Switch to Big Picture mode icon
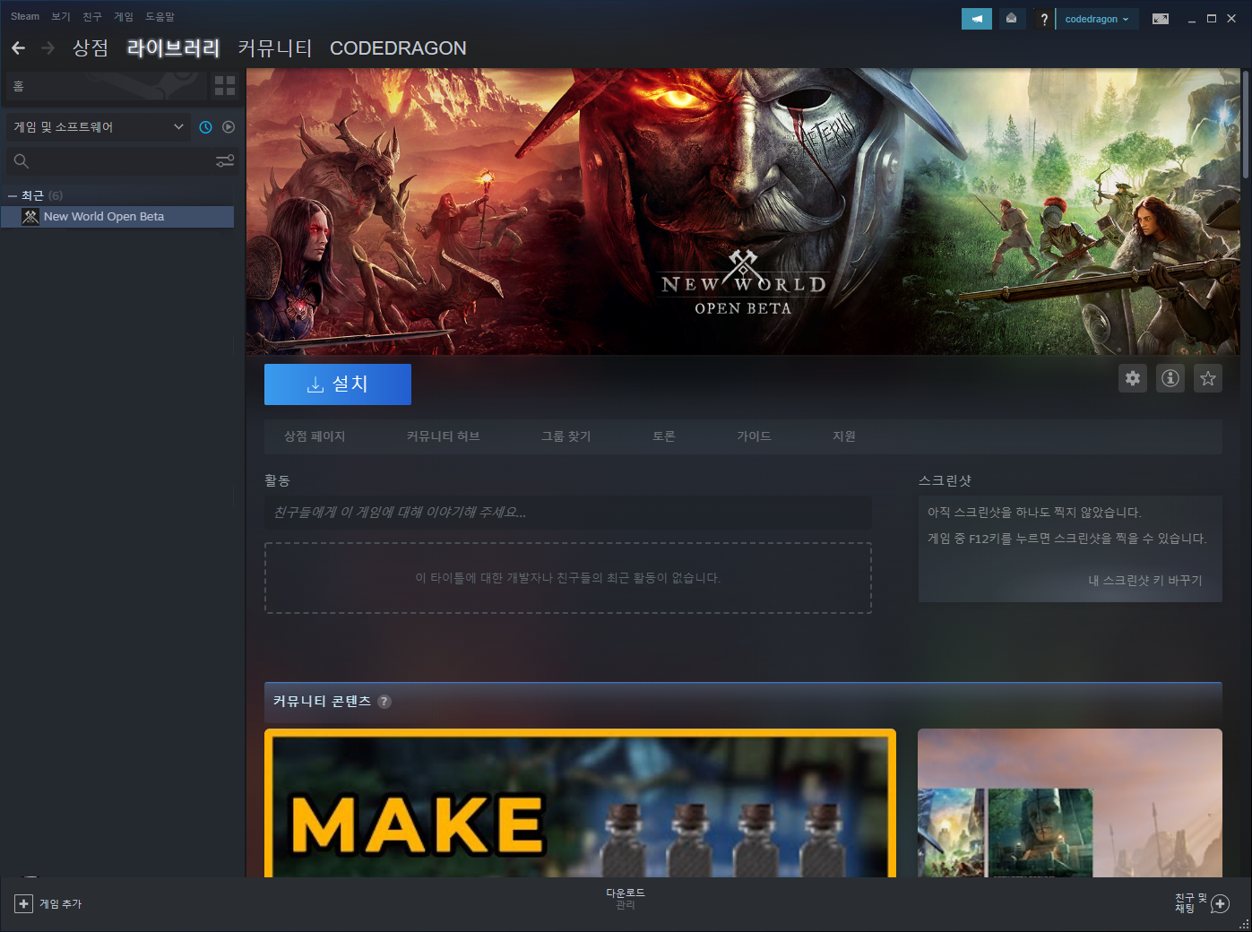Image resolution: width=1252 pixels, height=932 pixels. (1161, 19)
